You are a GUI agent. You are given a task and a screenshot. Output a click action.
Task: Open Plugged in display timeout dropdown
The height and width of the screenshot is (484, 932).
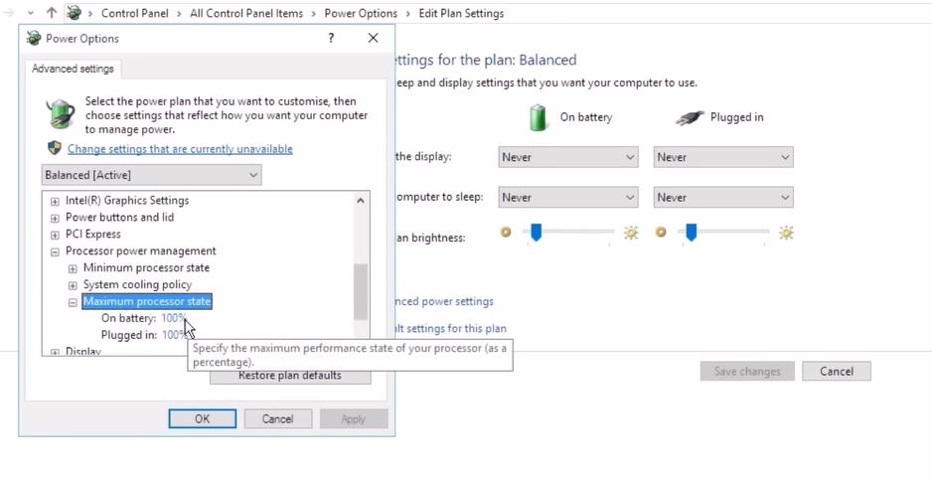[723, 157]
